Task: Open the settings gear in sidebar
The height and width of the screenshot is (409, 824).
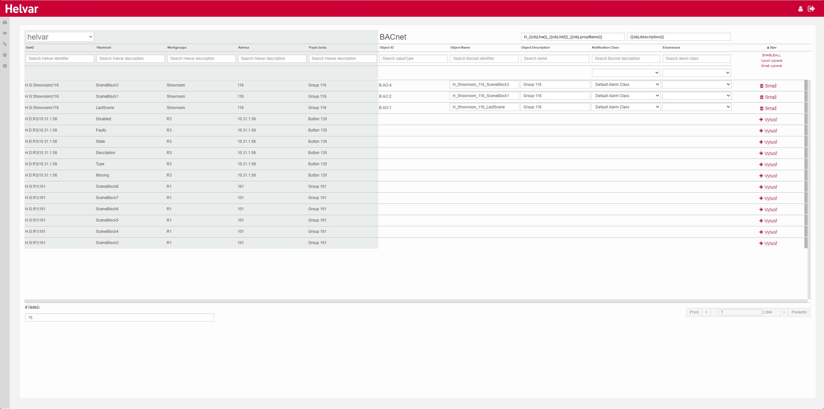Action: click(5, 55)
